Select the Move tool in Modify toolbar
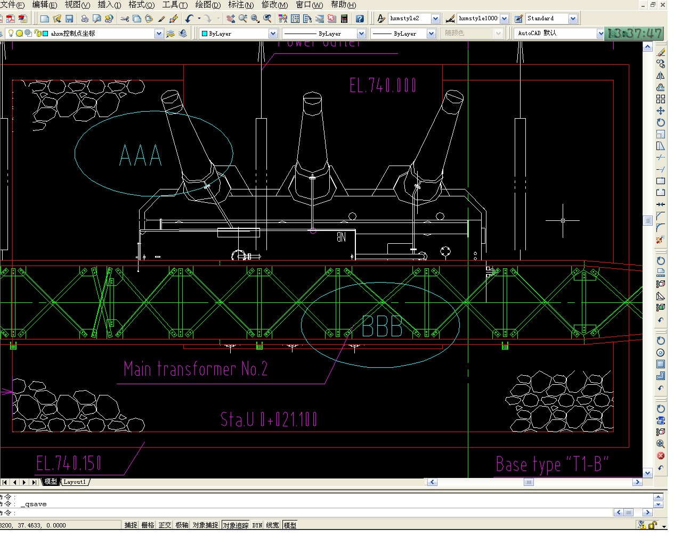Viewport: 682px width, 545px height. coord(661,111)
